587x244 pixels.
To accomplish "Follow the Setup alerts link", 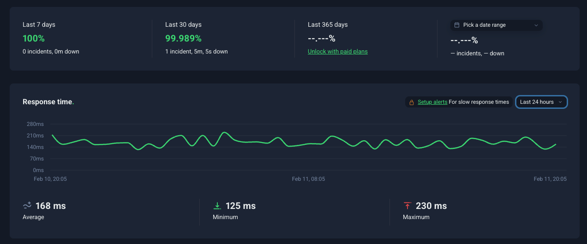I will [432, 102].
